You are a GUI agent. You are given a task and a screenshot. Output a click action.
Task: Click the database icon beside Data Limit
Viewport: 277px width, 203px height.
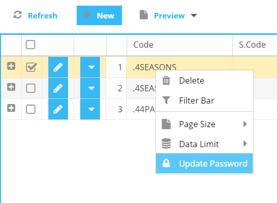[166, 144]
